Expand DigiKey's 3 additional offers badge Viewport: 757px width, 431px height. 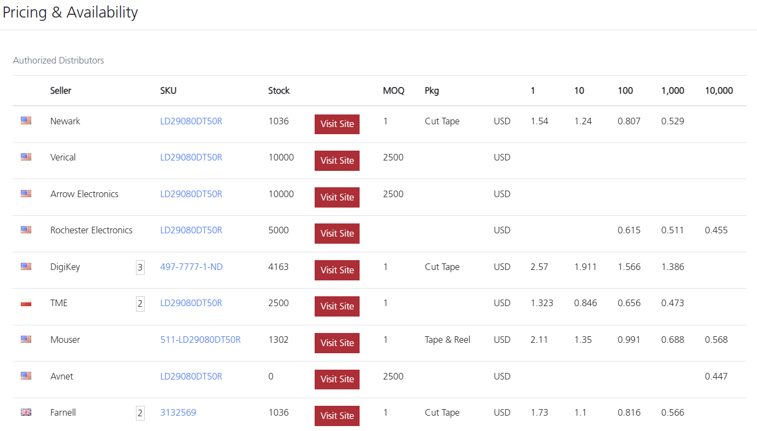point(140,267)
